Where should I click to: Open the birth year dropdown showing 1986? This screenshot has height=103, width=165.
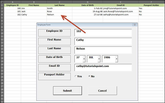coord(117,59)
